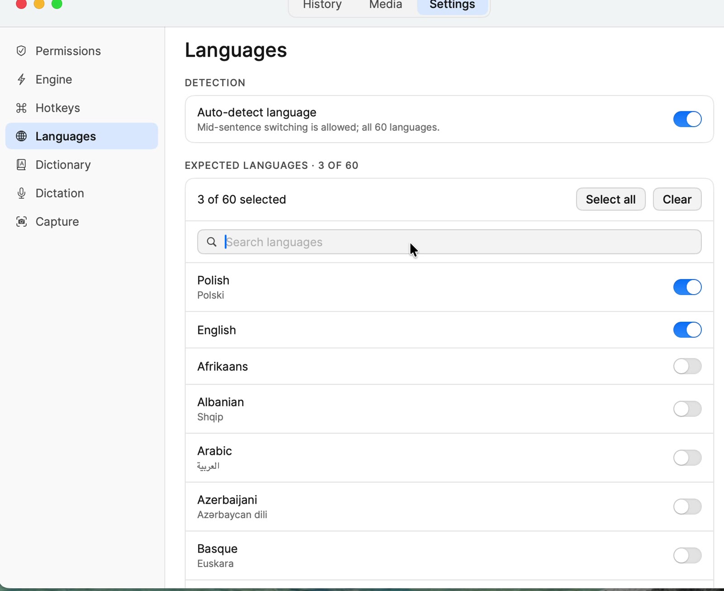Click the Clear button
Image resolution: width=724 pixels, height=591 pixels.
(677, 199)
